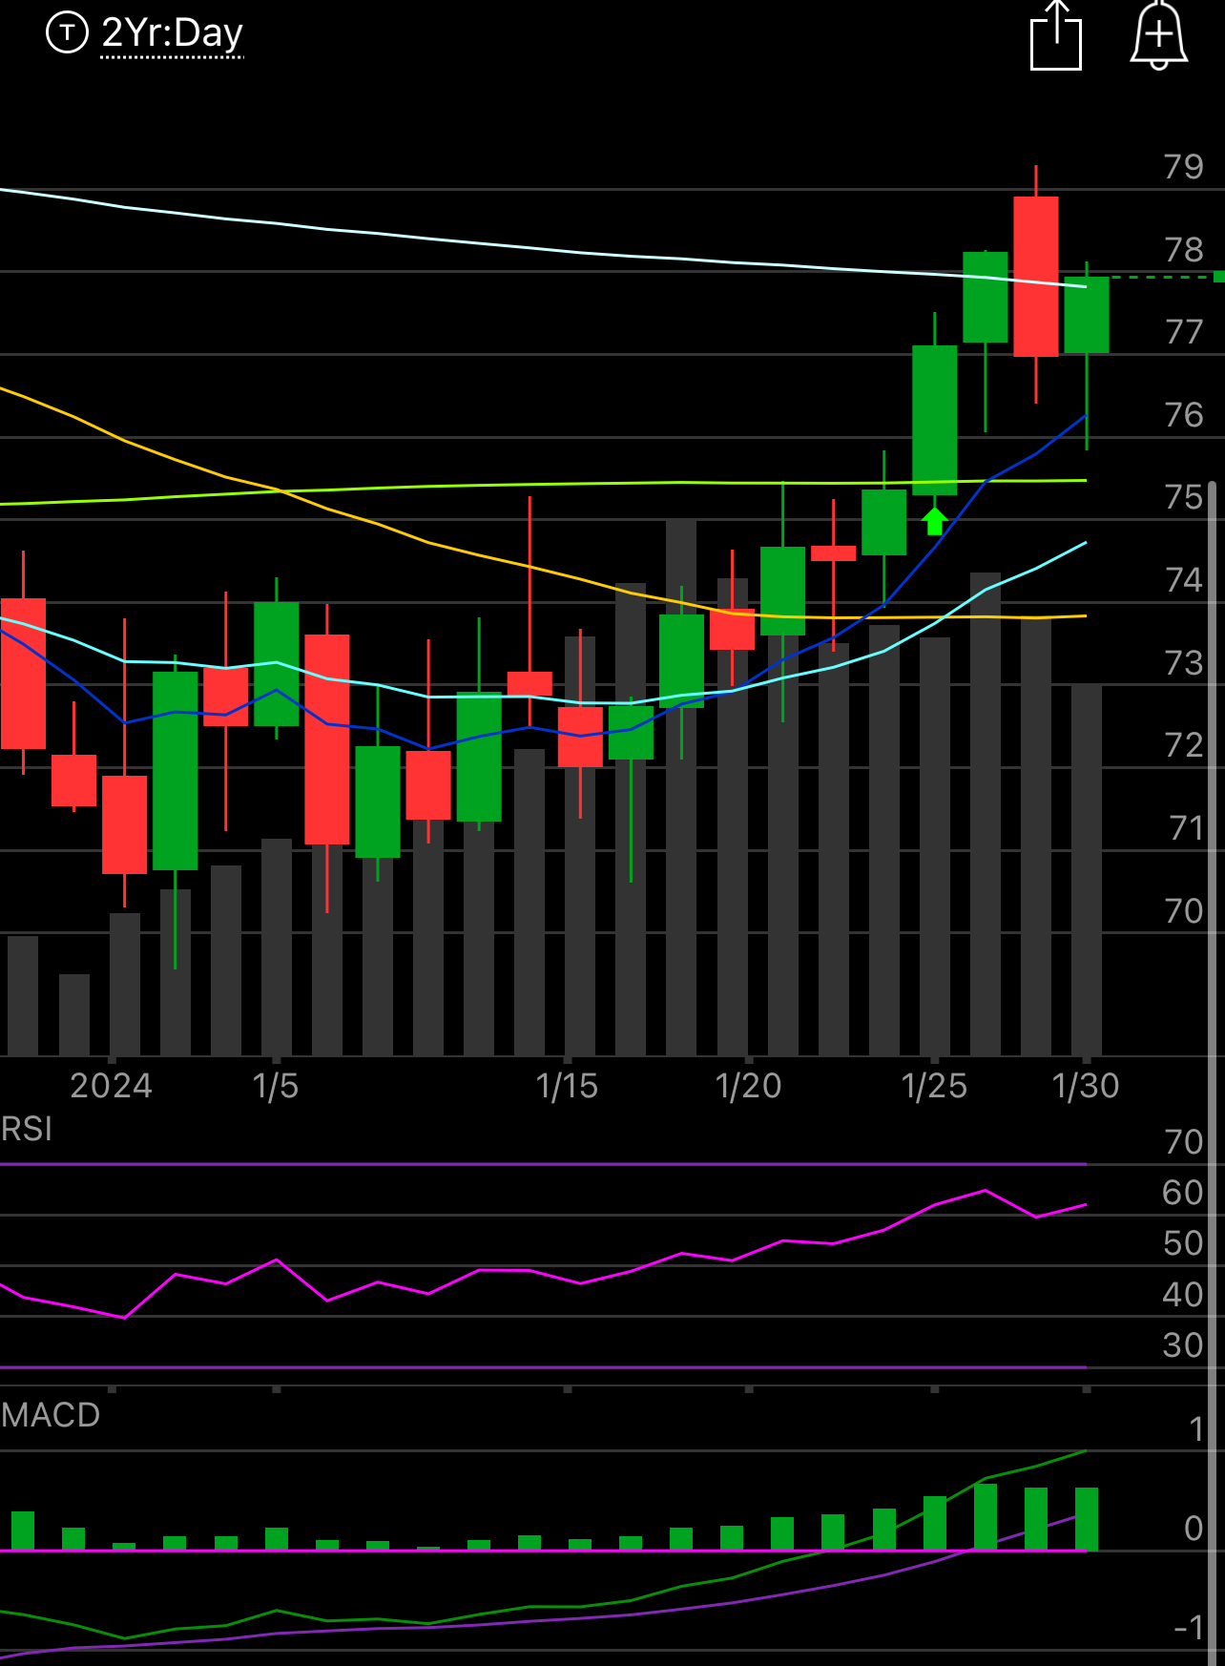Tap the 78 price axis label
1225x1666 pixels.
1184,250
